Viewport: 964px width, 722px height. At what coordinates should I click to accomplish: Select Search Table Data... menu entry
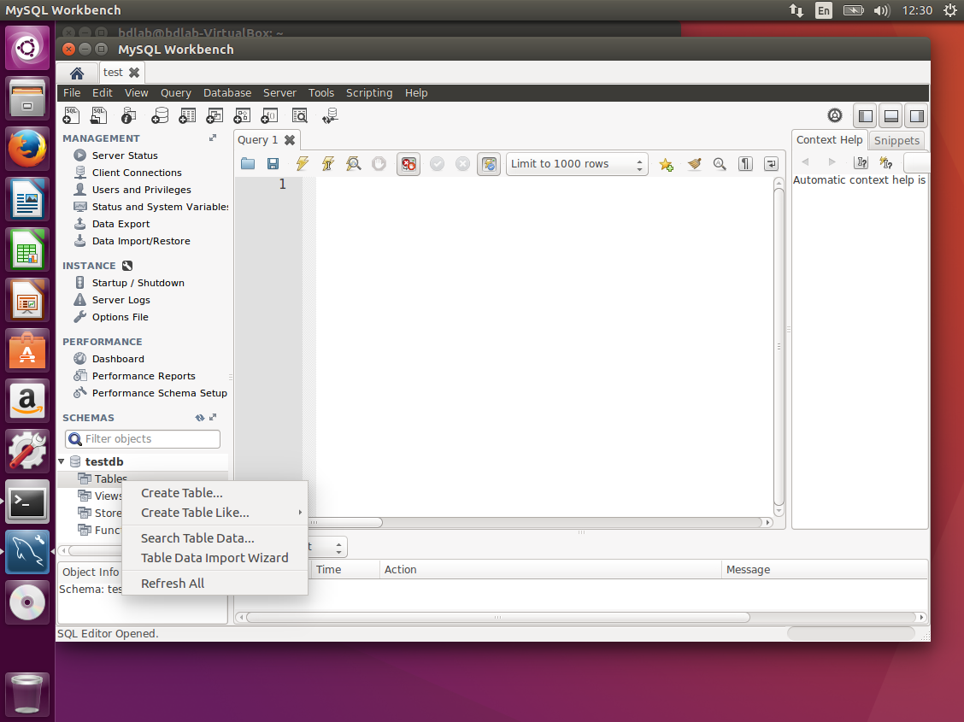coord(197,538)
